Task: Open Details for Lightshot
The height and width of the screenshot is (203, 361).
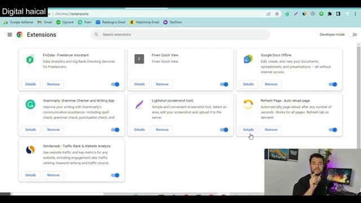Action: coord(139,130)
